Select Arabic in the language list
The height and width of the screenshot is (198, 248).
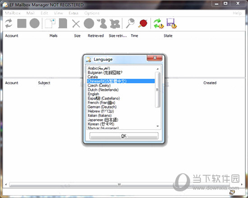tap(121, 68)
